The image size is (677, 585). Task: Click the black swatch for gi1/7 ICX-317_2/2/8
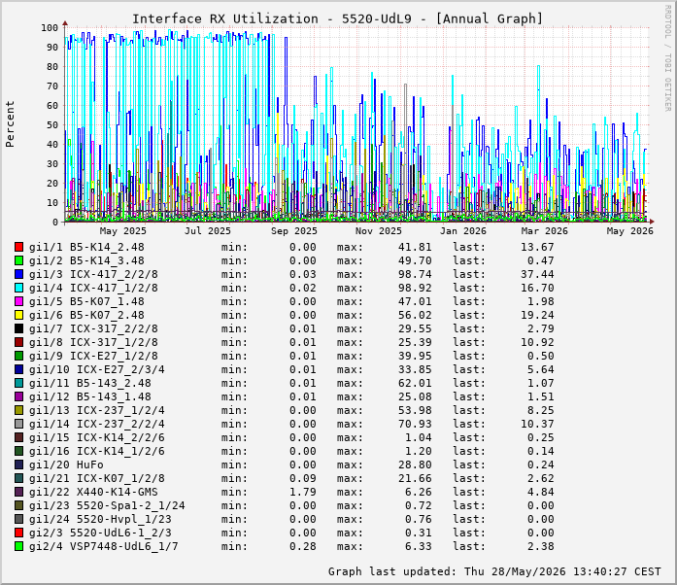tap(18, 328)
